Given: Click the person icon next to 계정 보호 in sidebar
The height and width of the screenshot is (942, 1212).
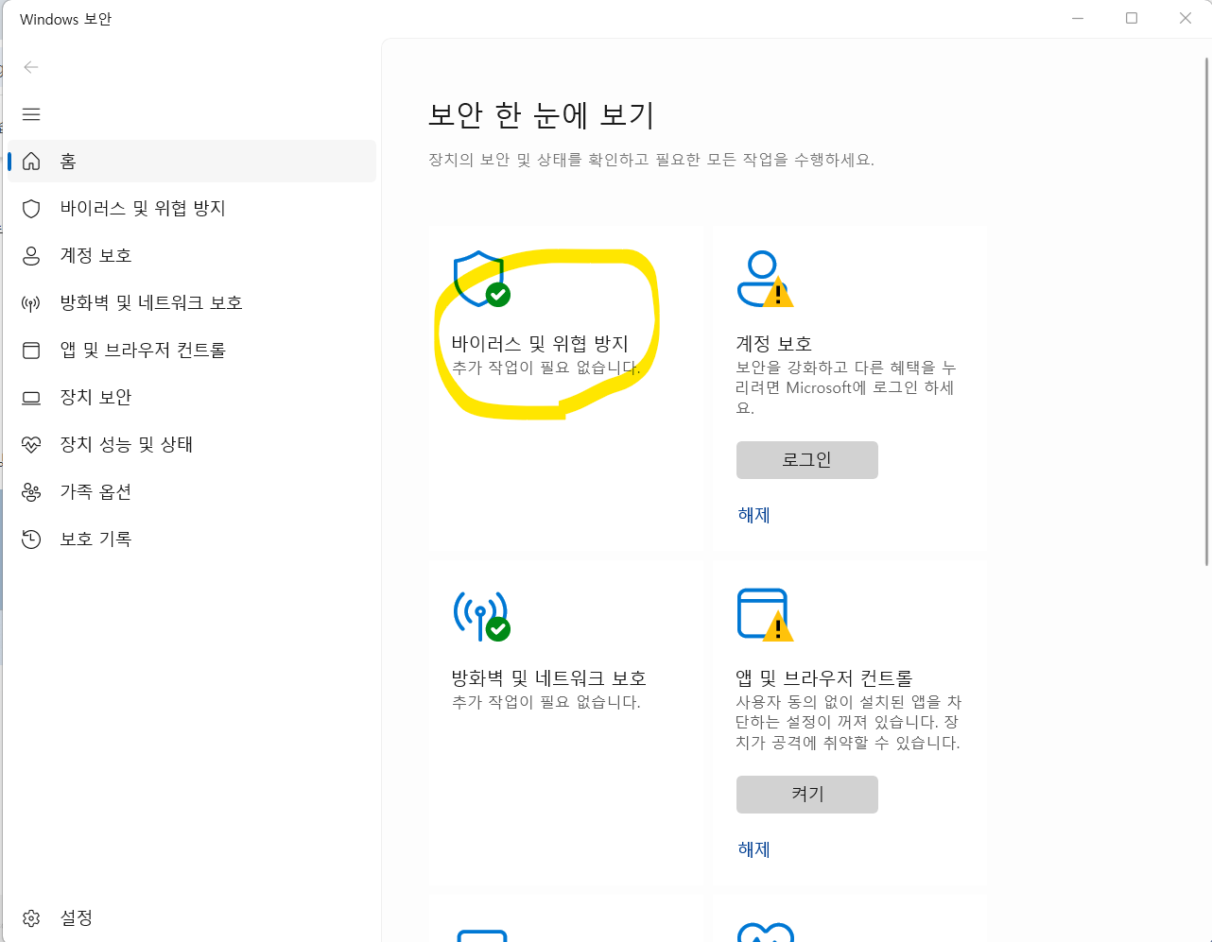Looking at the screenshot, I should tap(31, 256).
